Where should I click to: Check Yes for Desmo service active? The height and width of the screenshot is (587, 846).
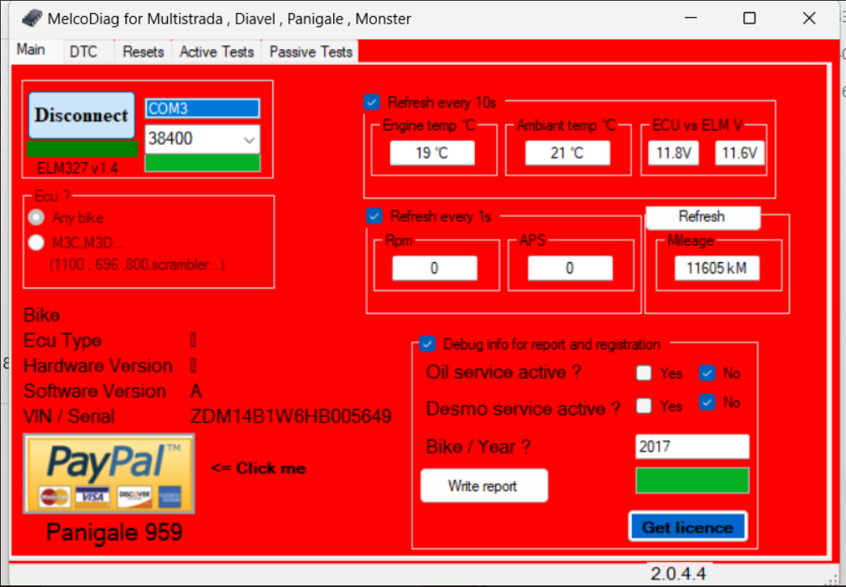[643, 405]
